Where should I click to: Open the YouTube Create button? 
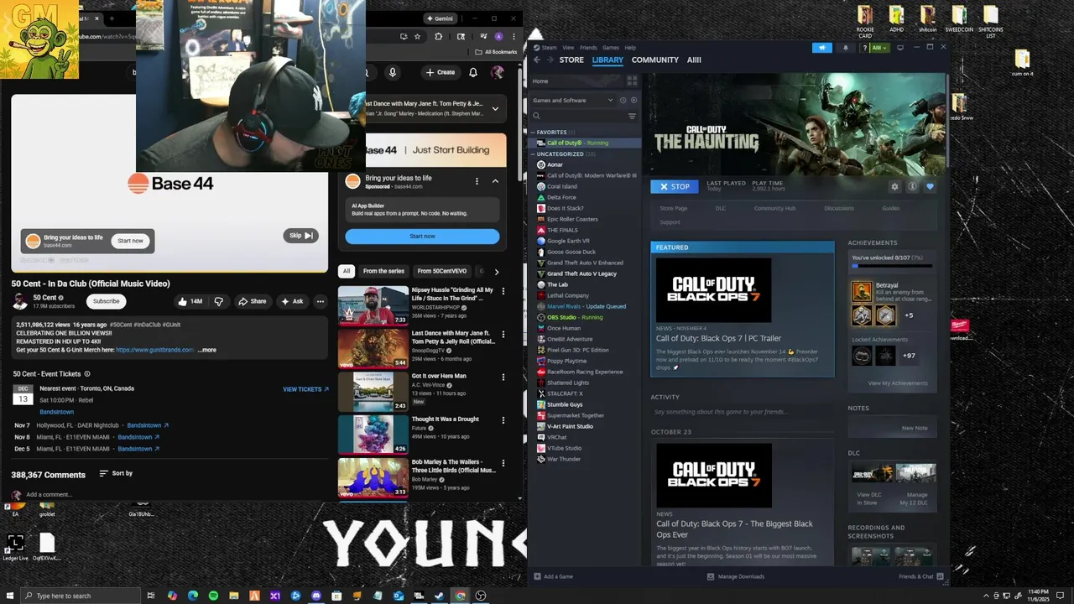click(441, 73)
